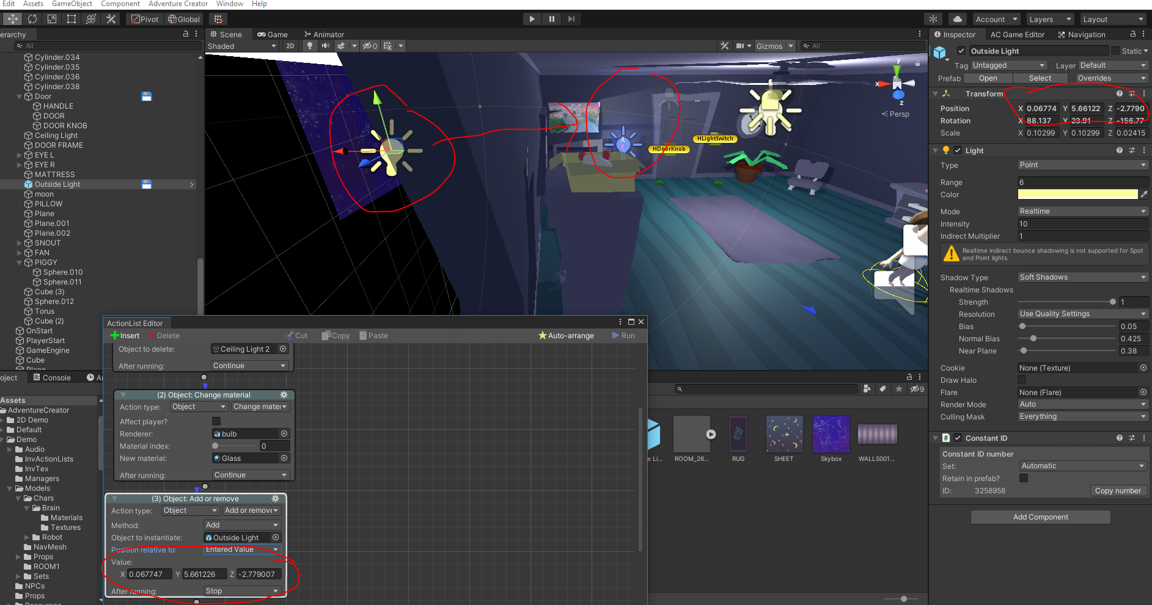Click the Transform component help icon
Viewport: 1152px width, 605px height.
point(1120,93)
